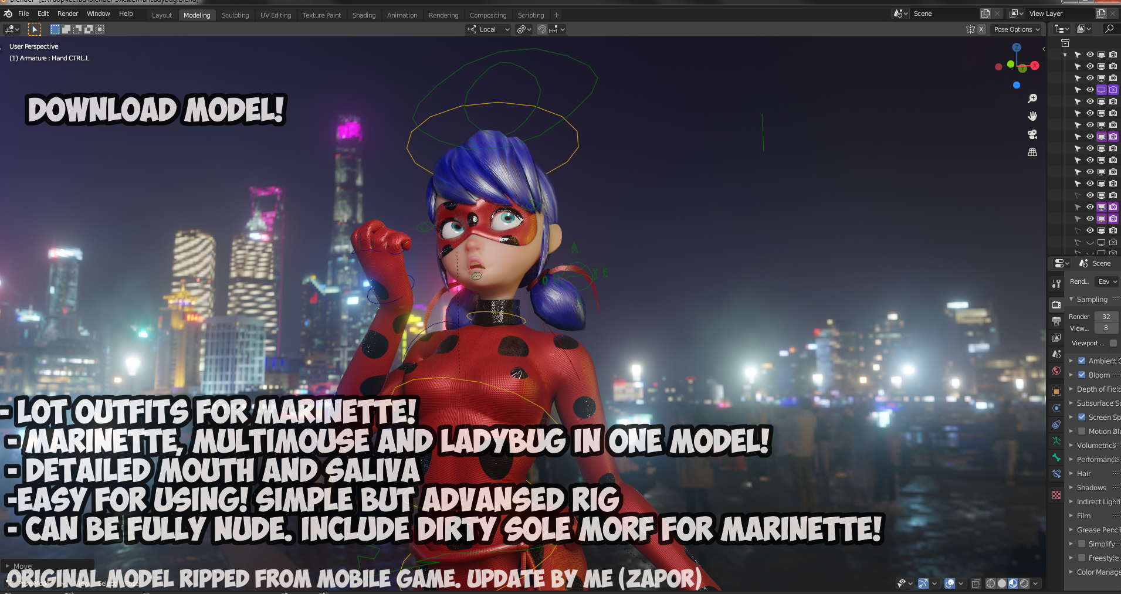1121x594 pixels.
Task: Click the zoom magnifier viewport icon
Action: pos(1032,99)
